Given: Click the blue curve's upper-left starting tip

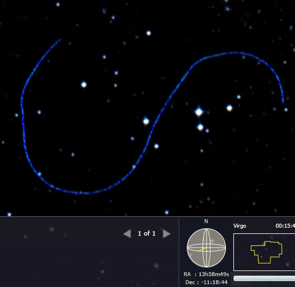Looking at the screenshot, I should tap(60, 39).
